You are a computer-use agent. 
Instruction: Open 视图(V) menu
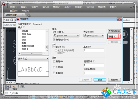35,7
